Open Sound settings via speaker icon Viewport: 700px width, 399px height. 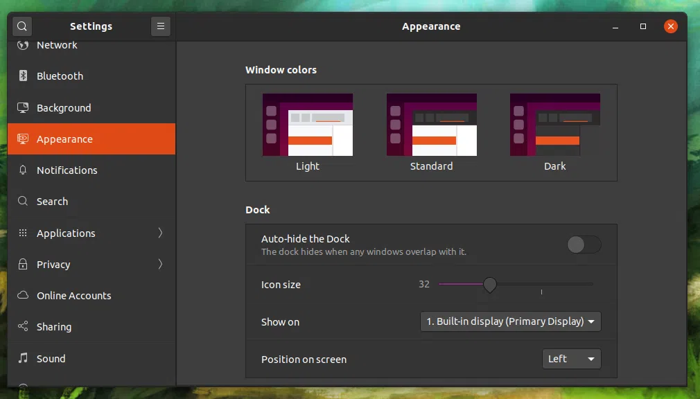coord(23,358)
